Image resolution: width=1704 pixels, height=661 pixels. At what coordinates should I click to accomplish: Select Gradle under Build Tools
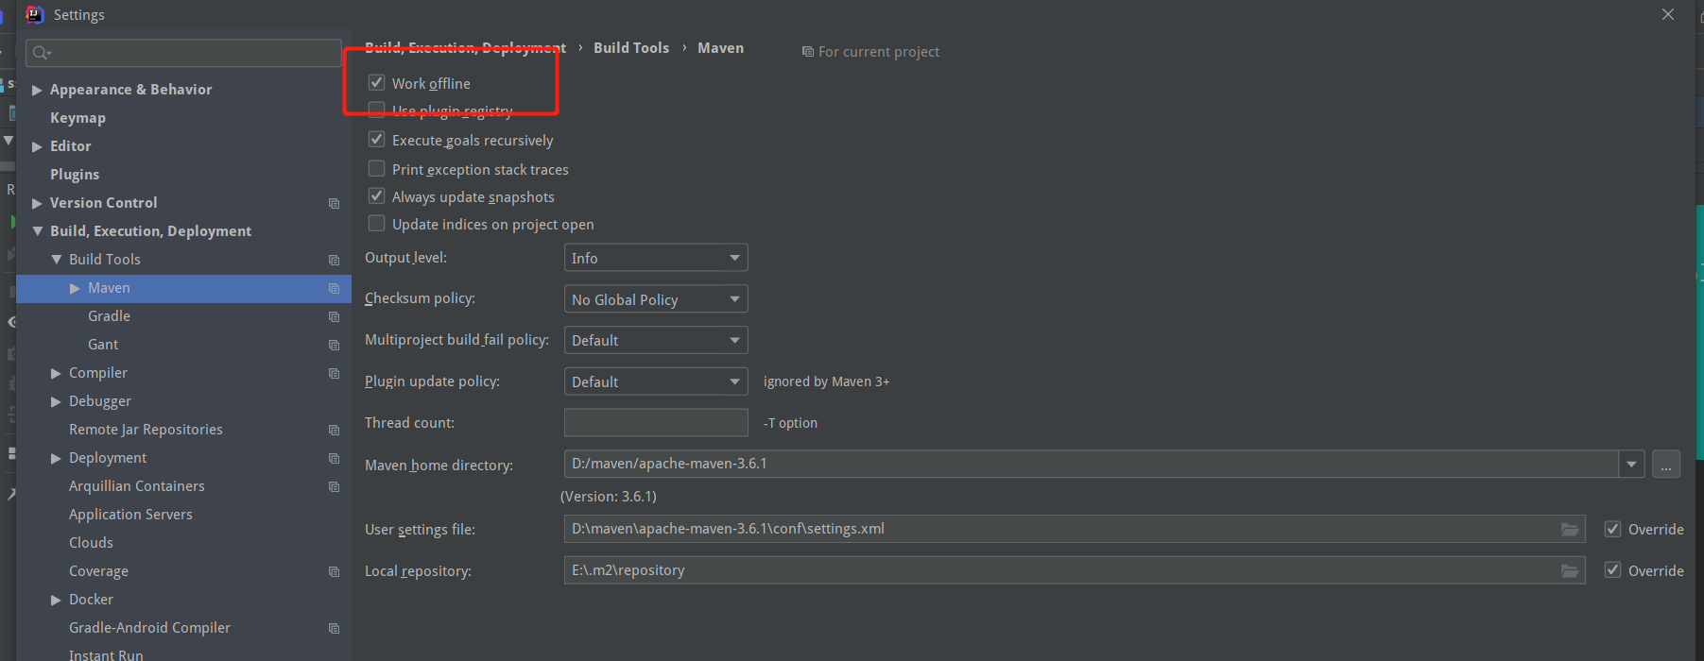109,316
